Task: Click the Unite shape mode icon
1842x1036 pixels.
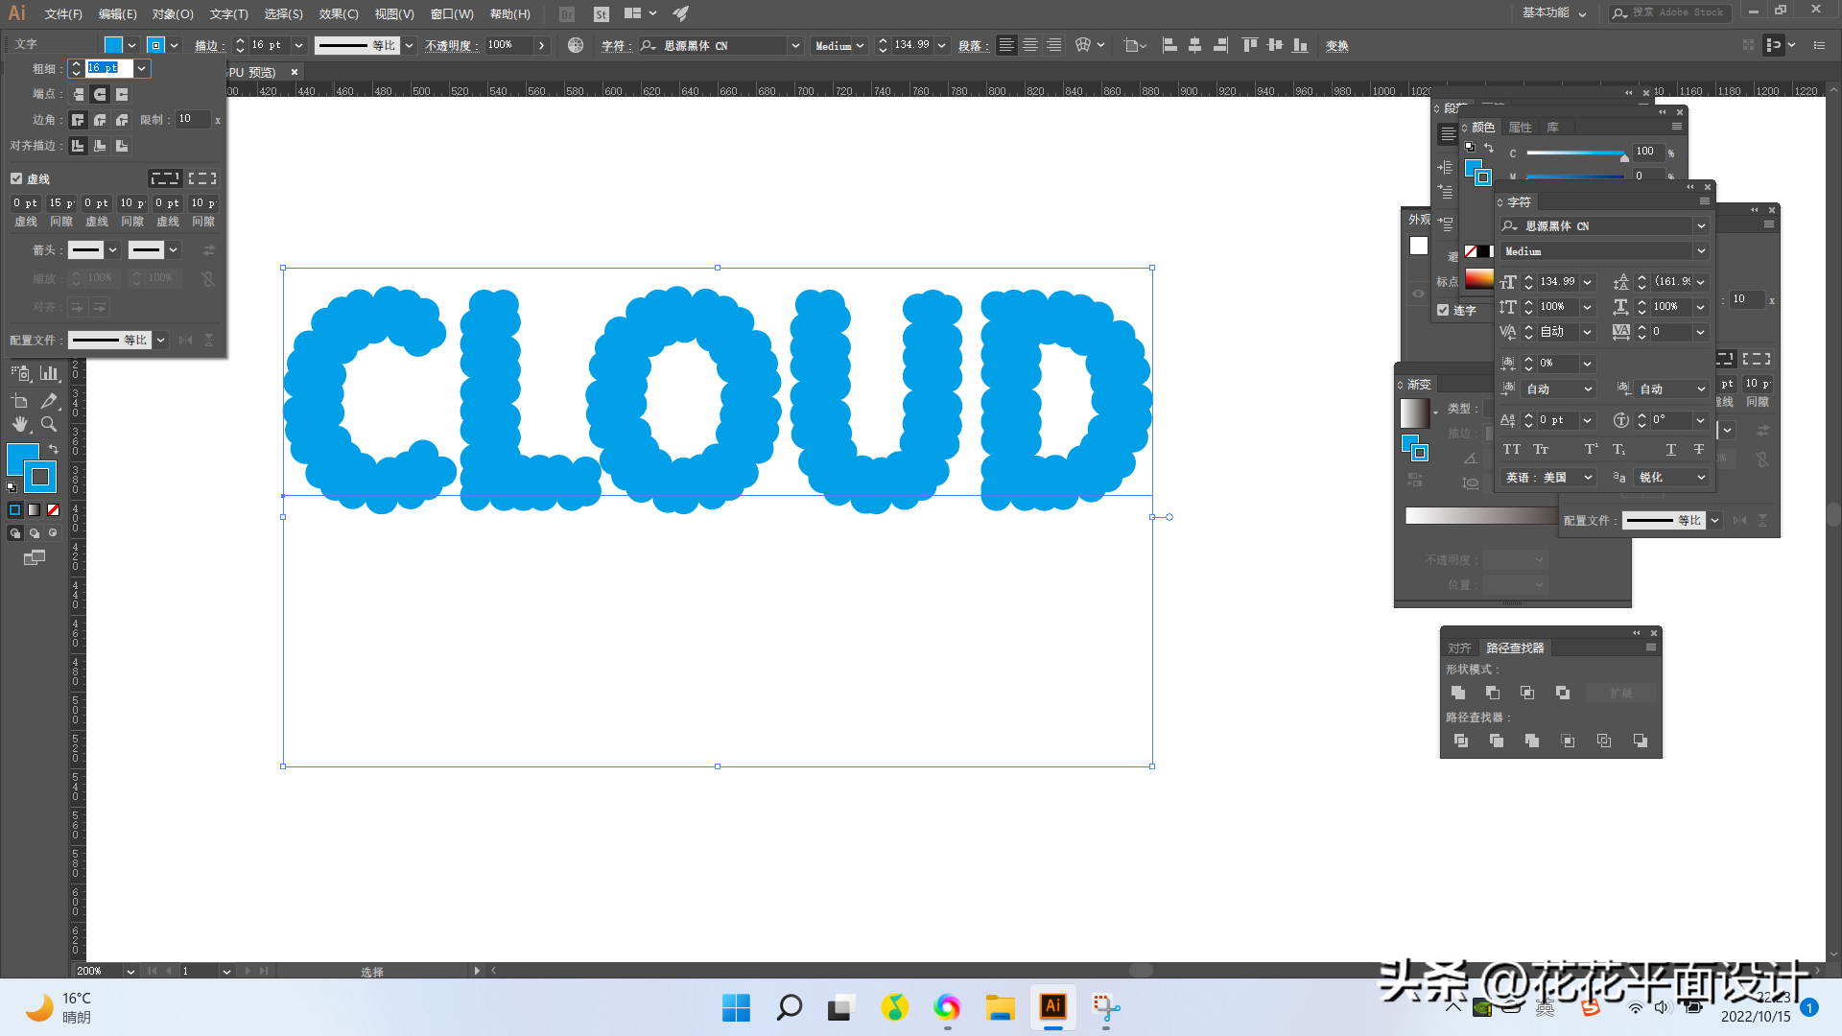Action: coord(1458,693)
